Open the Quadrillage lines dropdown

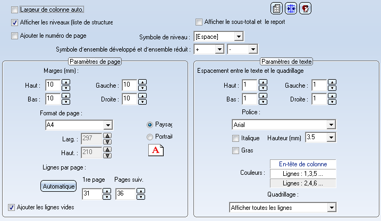coord(332,207)
